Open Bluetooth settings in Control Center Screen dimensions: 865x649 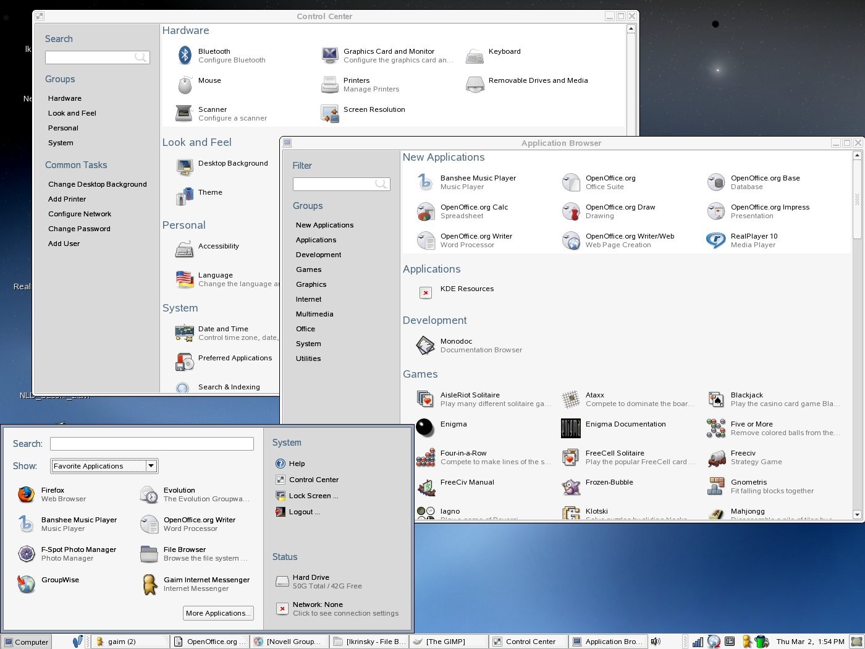[185, 56]
